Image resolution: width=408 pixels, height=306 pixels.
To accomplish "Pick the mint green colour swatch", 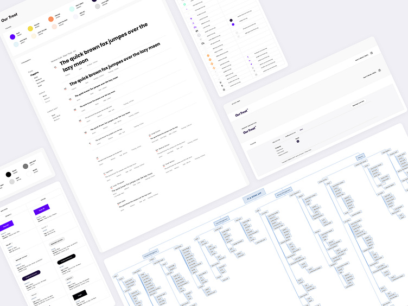I will coord(72,9).
